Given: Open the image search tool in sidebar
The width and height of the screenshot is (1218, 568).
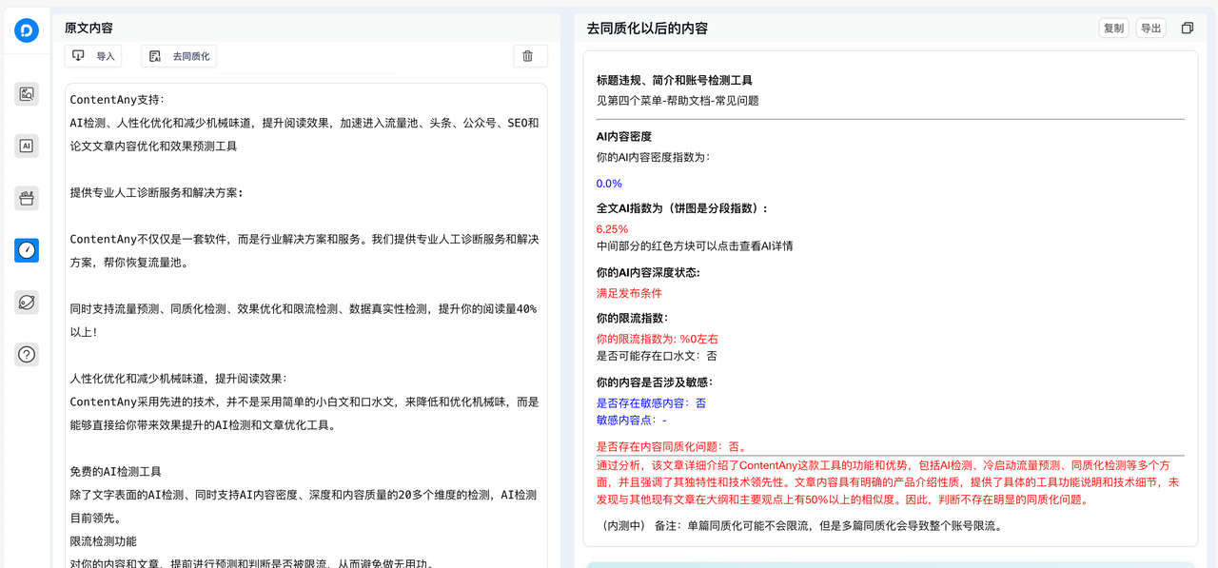Looking at the screenshot, I should tap(27, 93).
